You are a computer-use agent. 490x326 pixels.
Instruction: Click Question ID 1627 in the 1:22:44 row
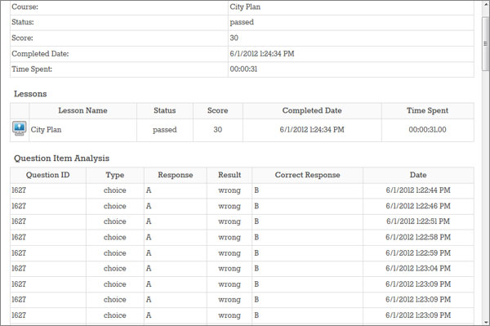[x=19, y=190]
